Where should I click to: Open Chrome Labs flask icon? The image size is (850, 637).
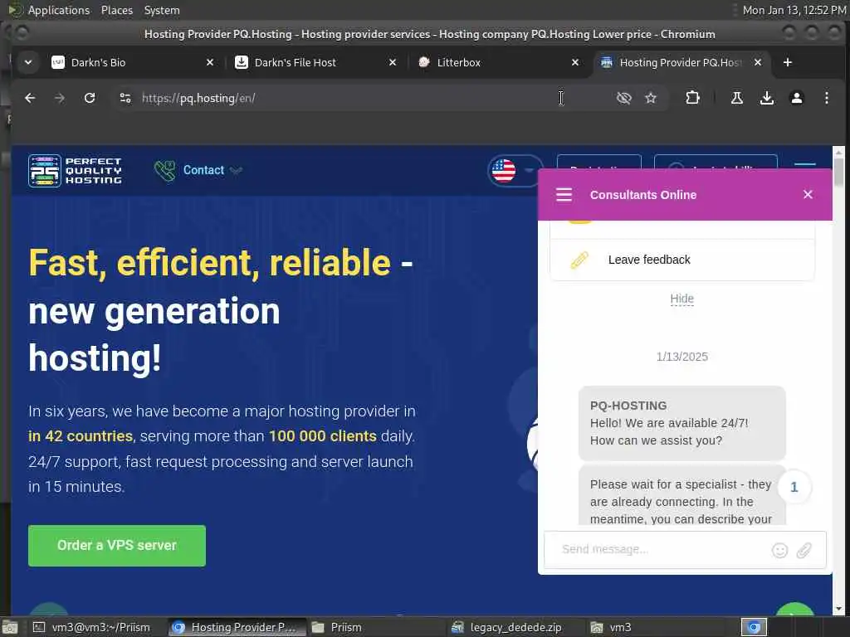tap(737, 98)
